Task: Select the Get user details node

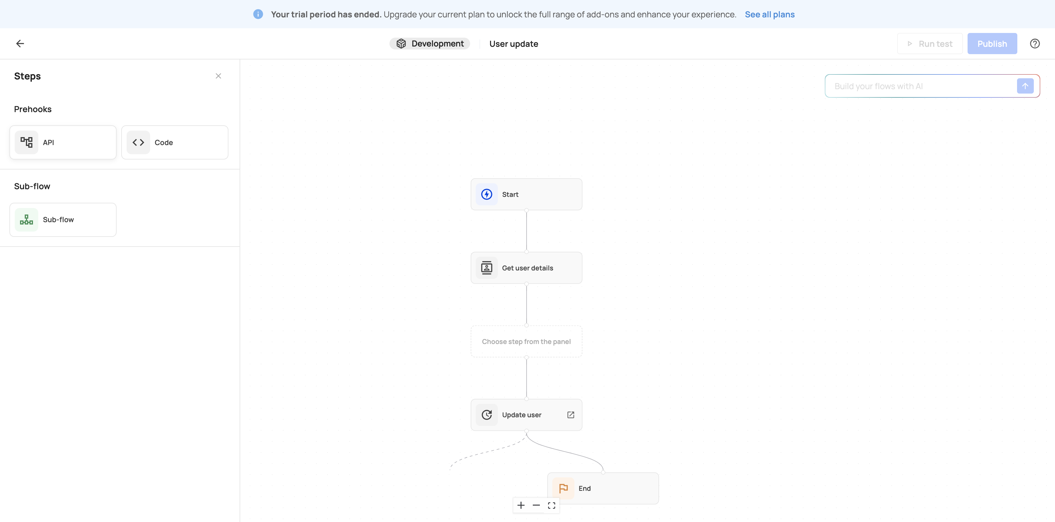Action: click(526, 268)
